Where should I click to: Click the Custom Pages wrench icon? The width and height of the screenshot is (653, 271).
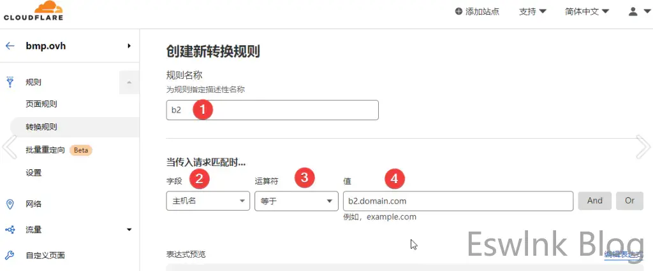coord(10,255)
